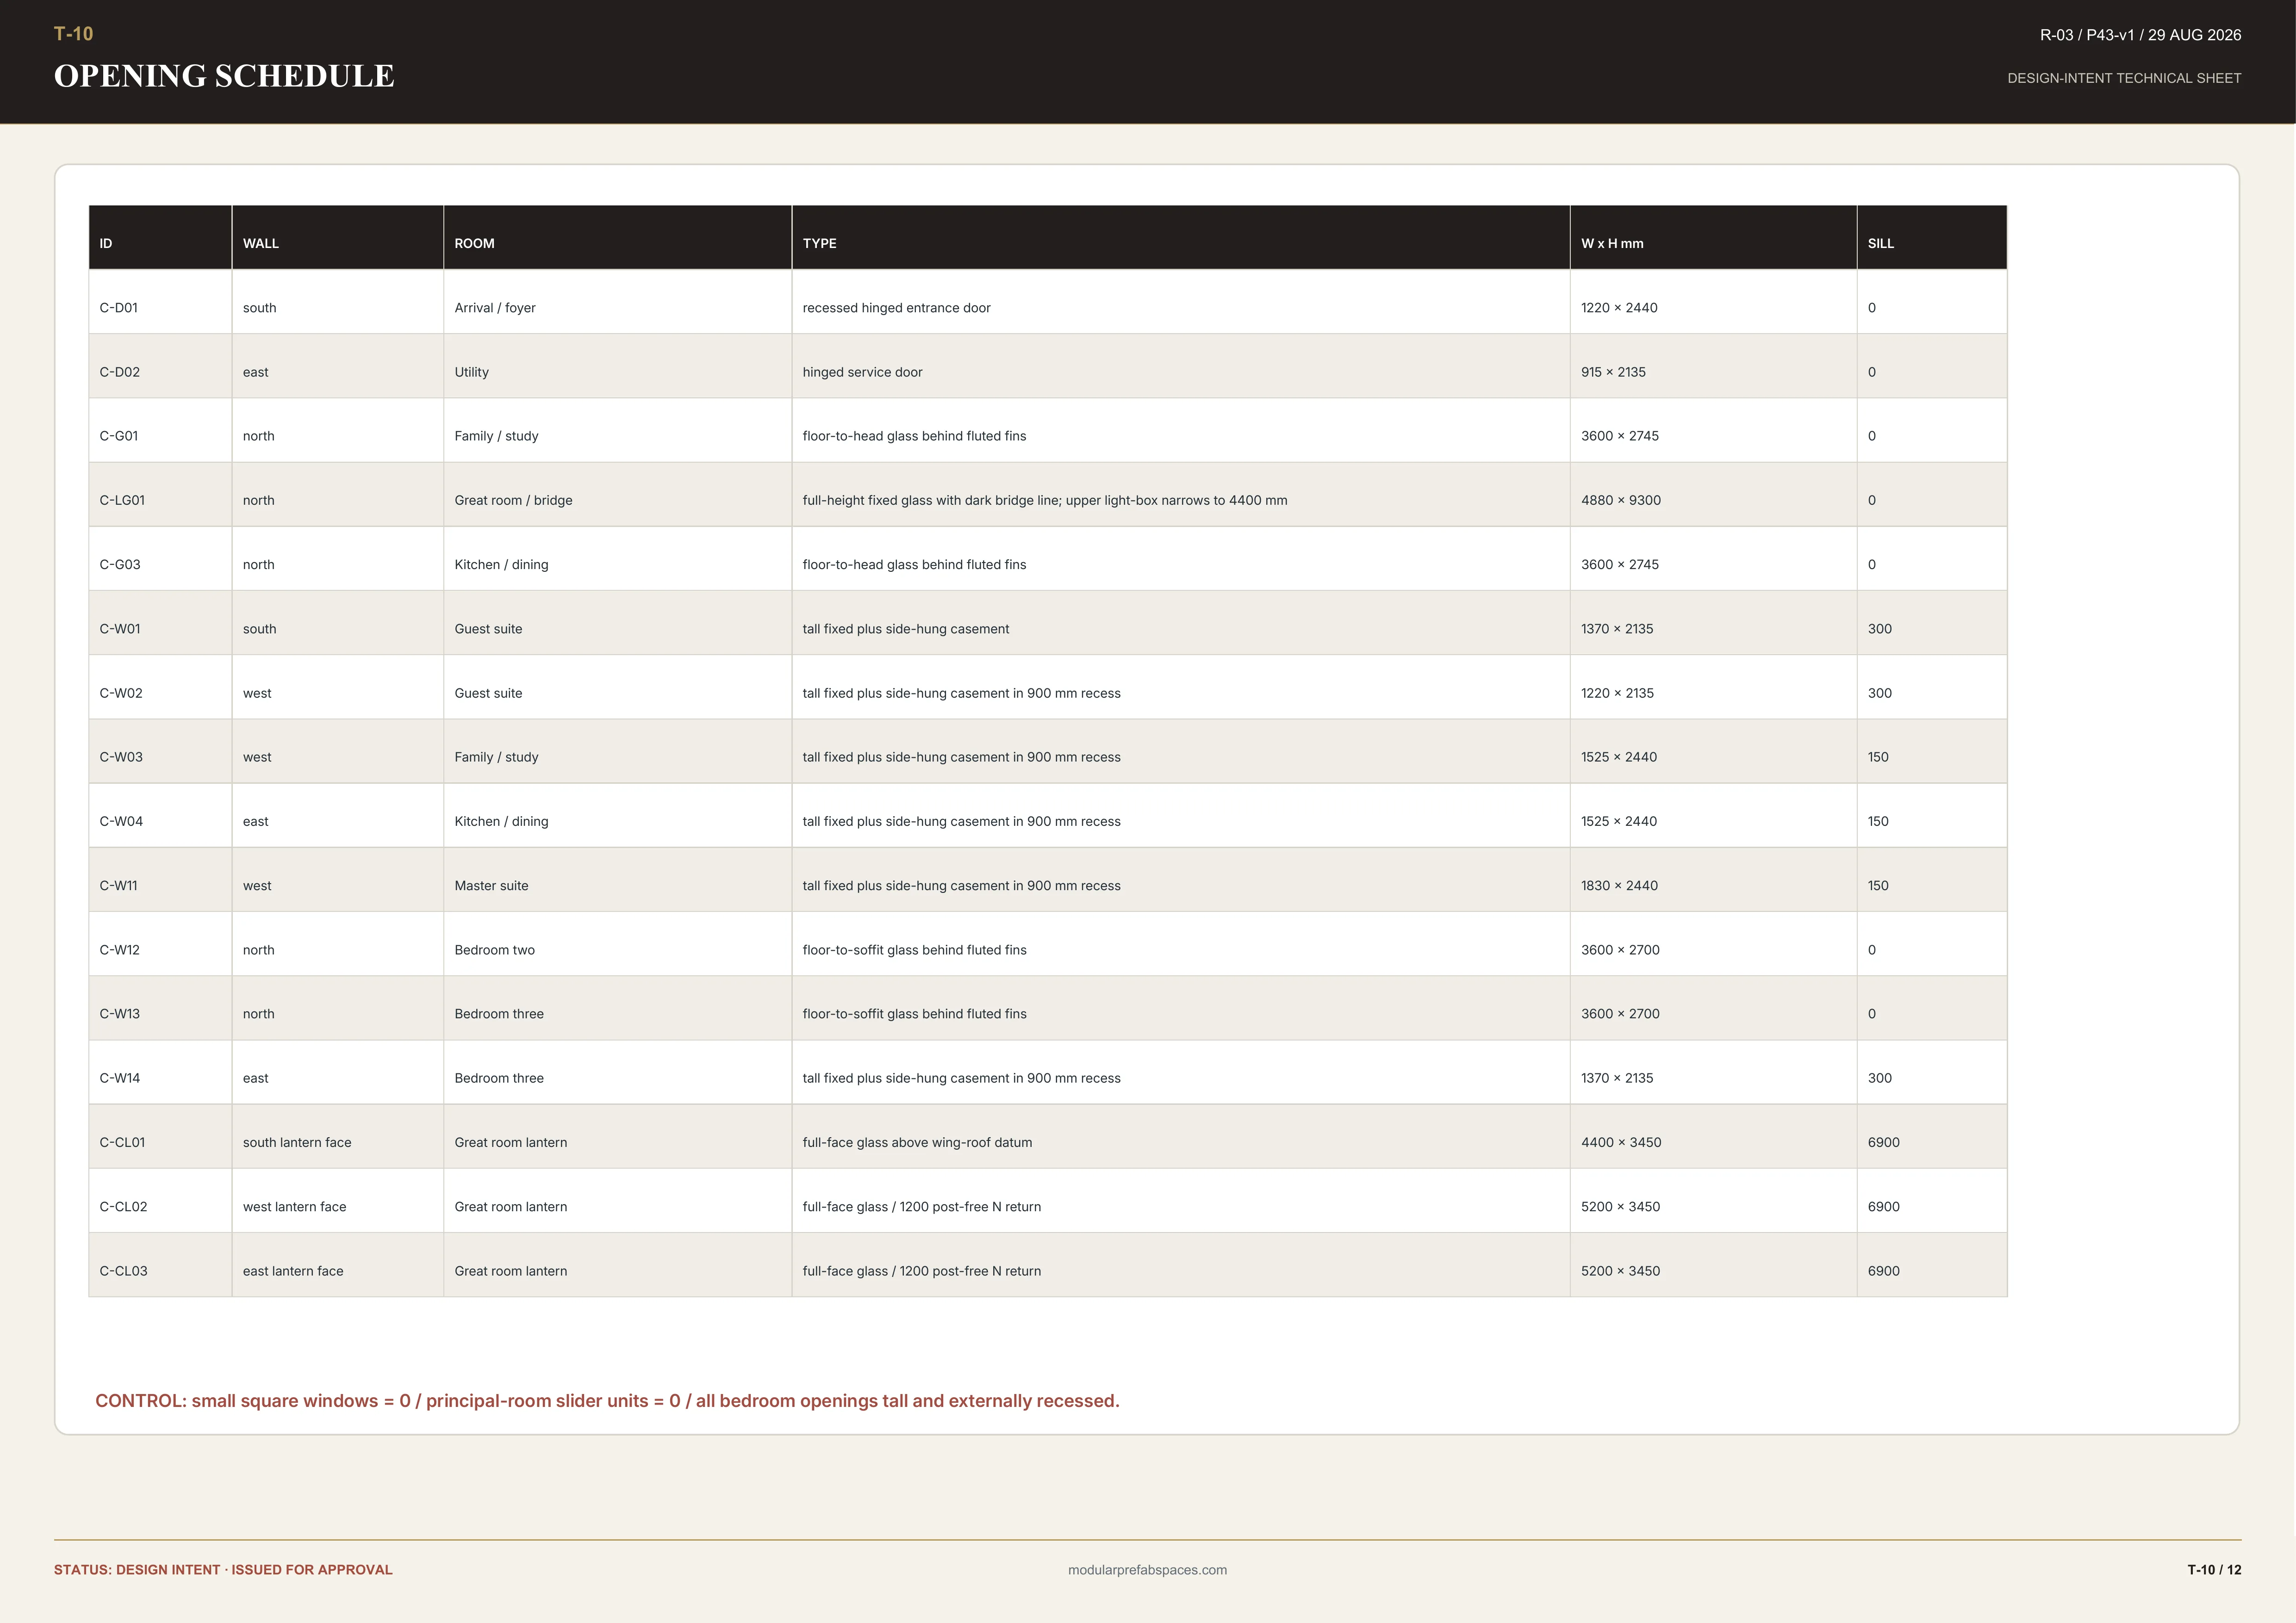
Task: Click recessed hinged entrance door type
Action: pyautogui.click(x=1181, y=302)
